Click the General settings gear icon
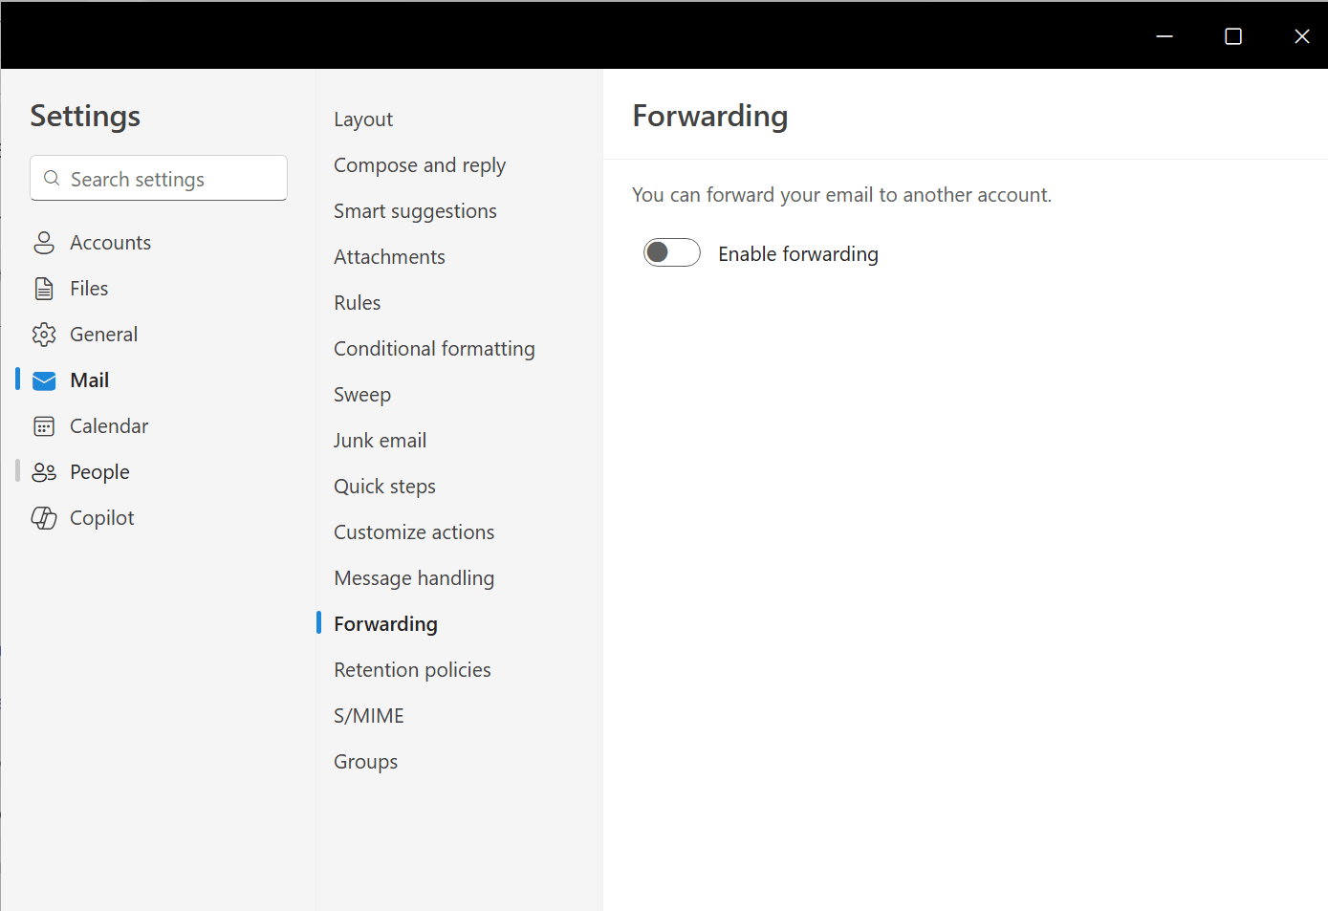The height and width of the screenshot is (911, 1328). tap(44, 334)
